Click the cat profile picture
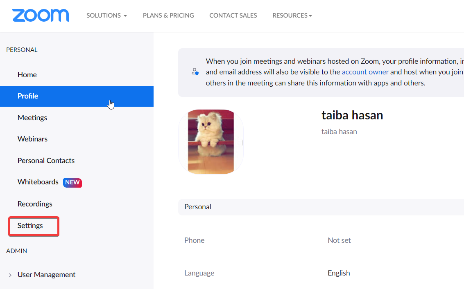The image size is (464, 289). tap(211, 142)
